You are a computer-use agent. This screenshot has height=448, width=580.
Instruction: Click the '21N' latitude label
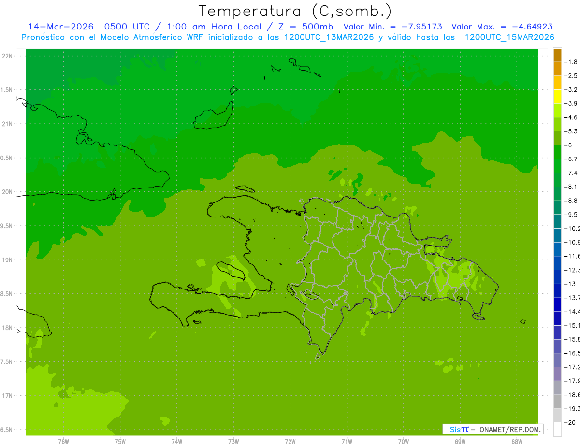(x=7, y=124)
